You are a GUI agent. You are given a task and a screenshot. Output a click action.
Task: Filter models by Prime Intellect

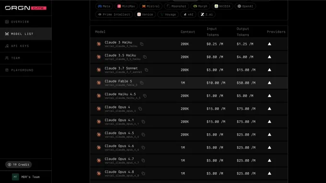pos(114,14)
